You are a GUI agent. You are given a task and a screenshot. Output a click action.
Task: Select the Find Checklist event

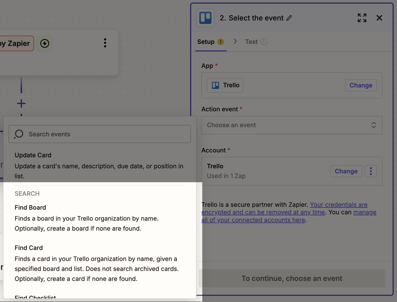coord(35,297)
